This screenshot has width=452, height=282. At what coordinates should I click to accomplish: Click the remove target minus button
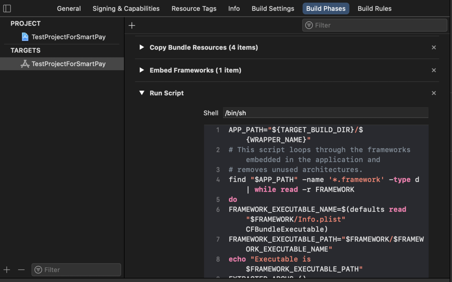pyautogui.click(x=21, y=270)
